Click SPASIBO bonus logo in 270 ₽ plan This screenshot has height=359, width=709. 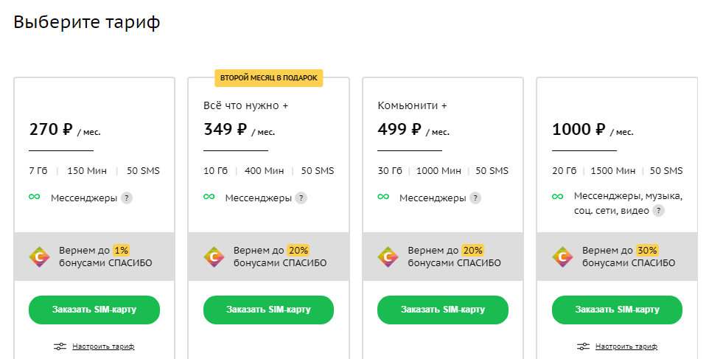pos(39,257)
